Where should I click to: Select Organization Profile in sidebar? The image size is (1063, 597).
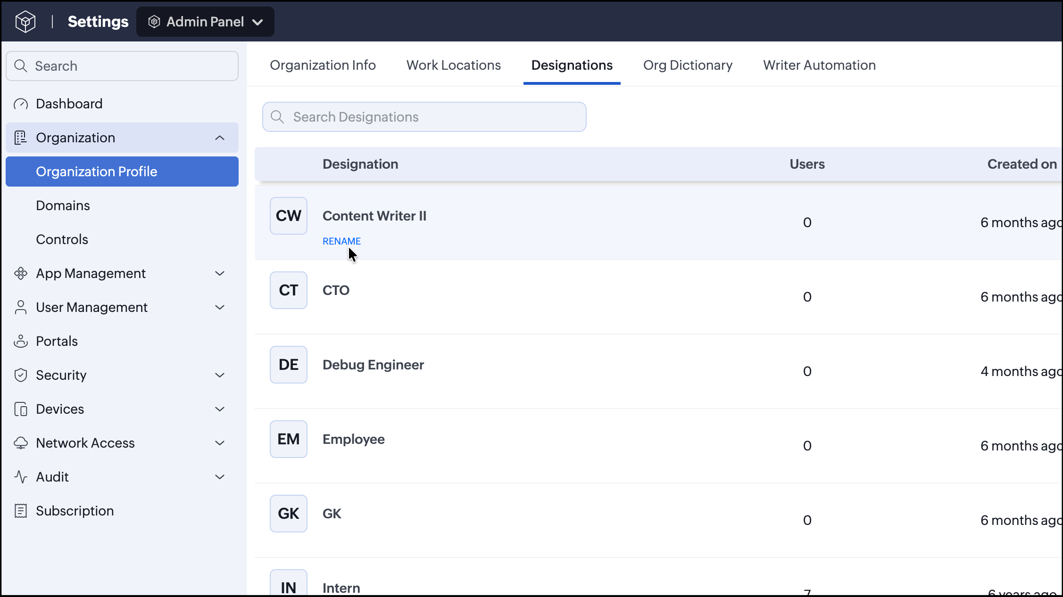click(122, 172)
